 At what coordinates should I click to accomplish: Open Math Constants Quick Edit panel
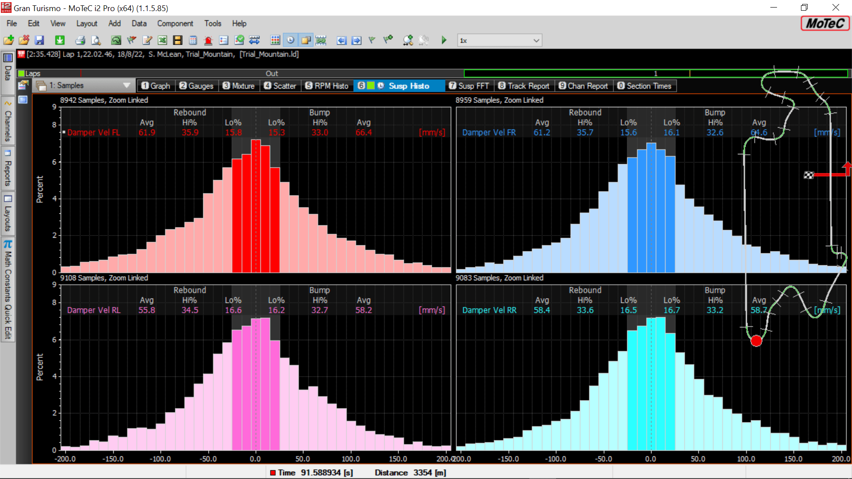(x=8, y=290)
